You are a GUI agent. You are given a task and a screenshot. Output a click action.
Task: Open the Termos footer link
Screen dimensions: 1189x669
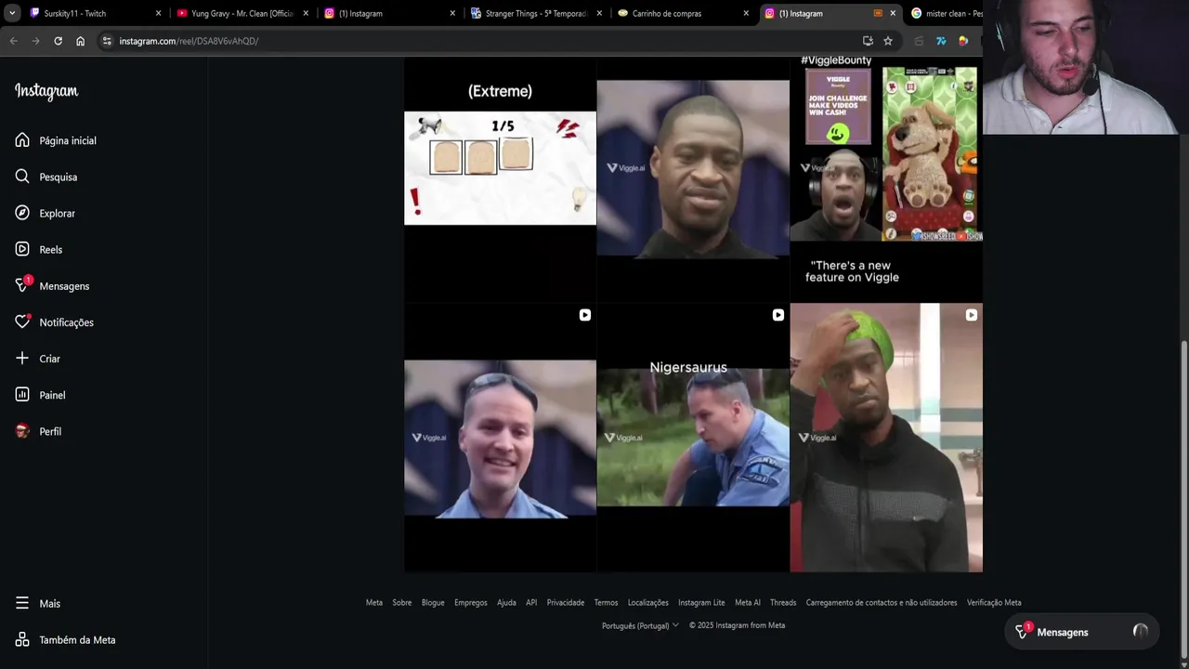pos(606,602)
